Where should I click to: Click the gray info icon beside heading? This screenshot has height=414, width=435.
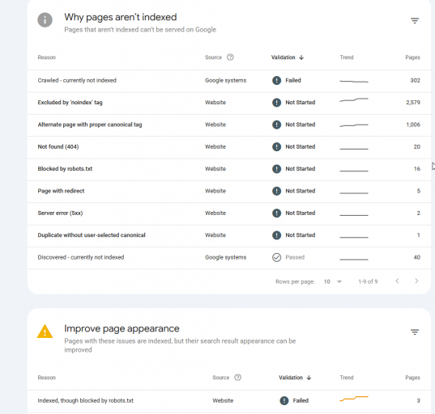point(45,20)
